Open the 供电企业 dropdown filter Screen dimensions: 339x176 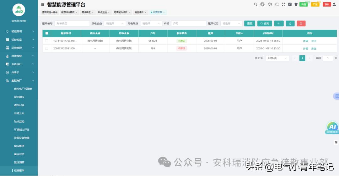click(x=115, y=23)
